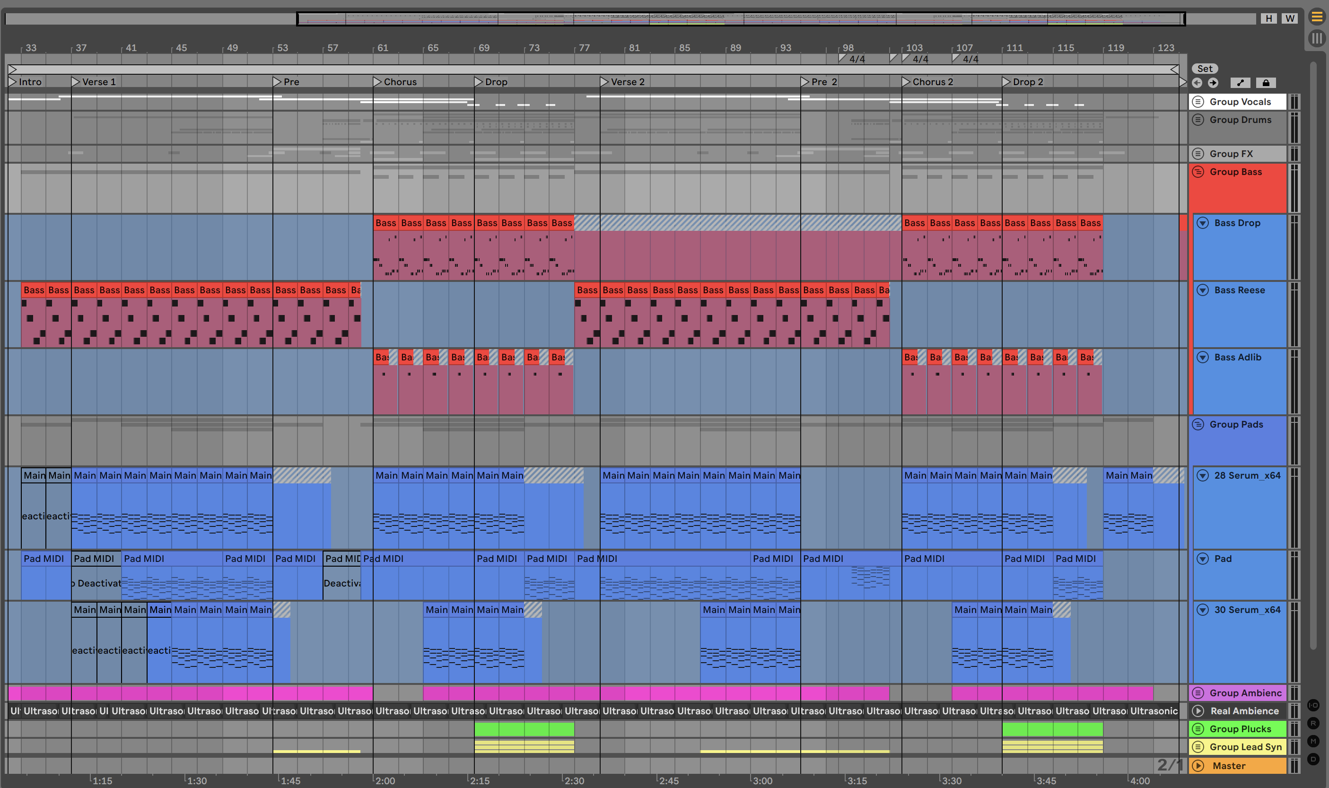Unfold the Group Drums track
The width and height of the screenshot is (1329, 788).
click(1198, 120)
